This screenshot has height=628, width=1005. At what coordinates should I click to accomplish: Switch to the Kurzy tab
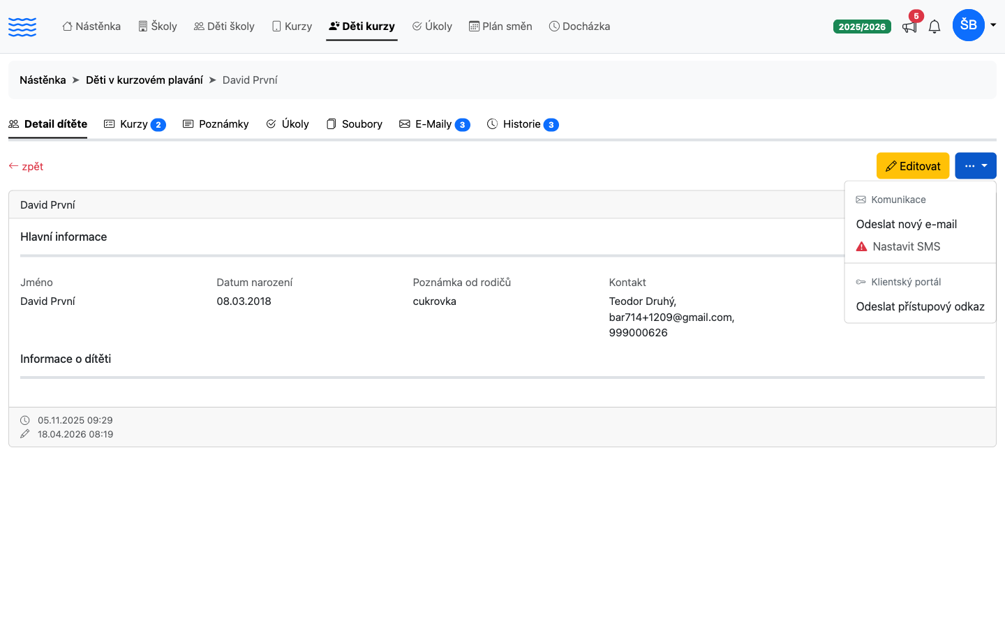[135, 124]
